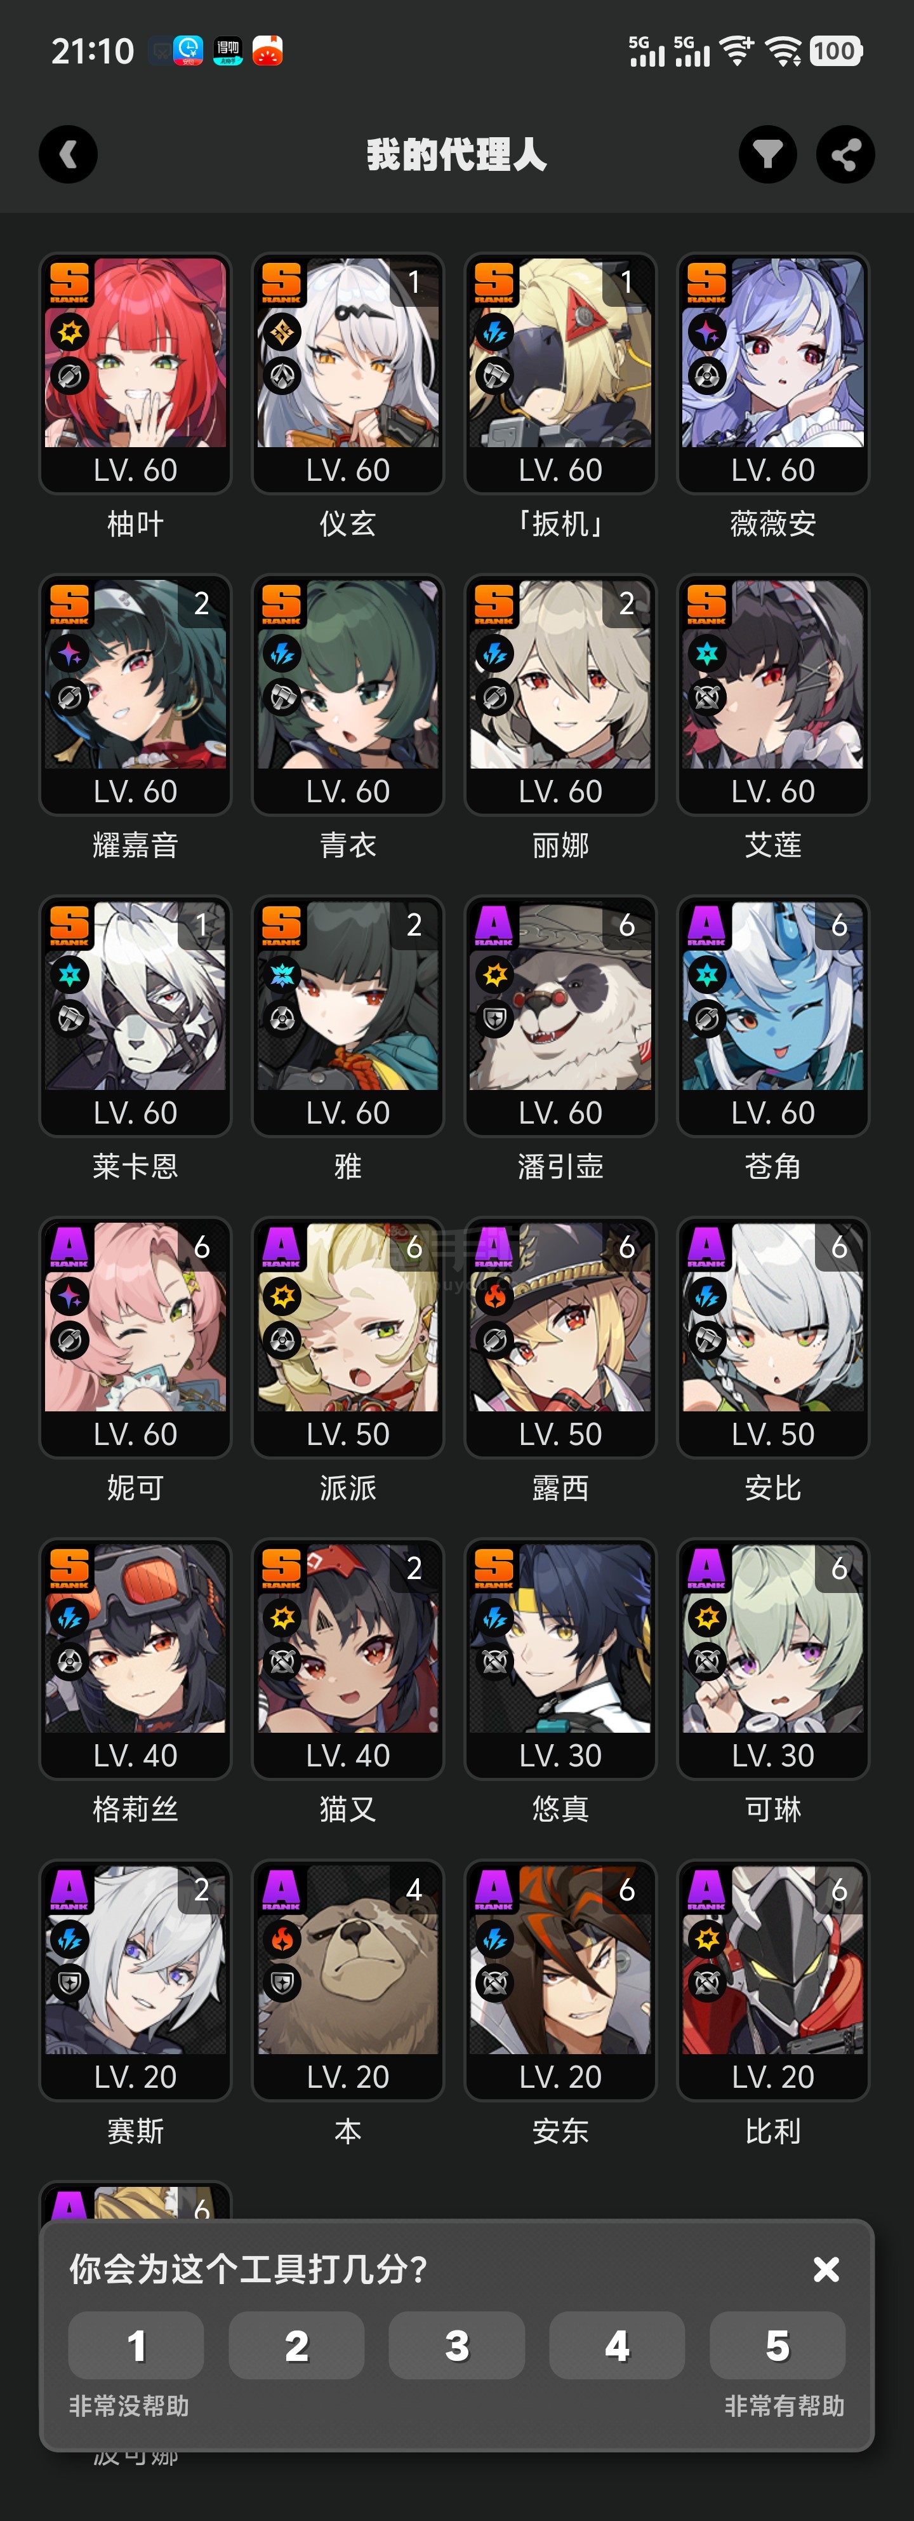Tap the back arrow button
The height and width of the screenshot is (2521, 914).
[x=69, y=154]
